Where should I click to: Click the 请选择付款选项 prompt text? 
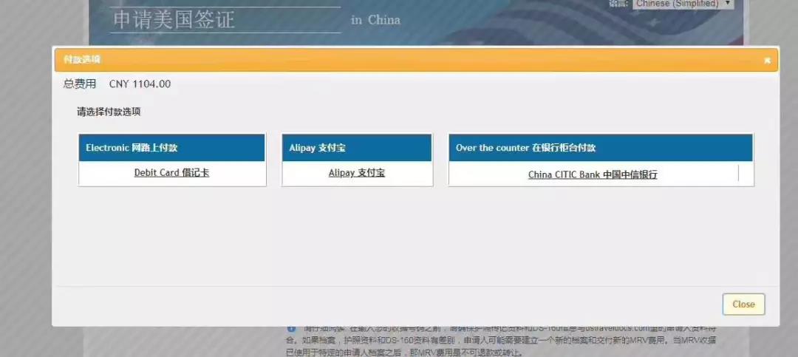109,112
